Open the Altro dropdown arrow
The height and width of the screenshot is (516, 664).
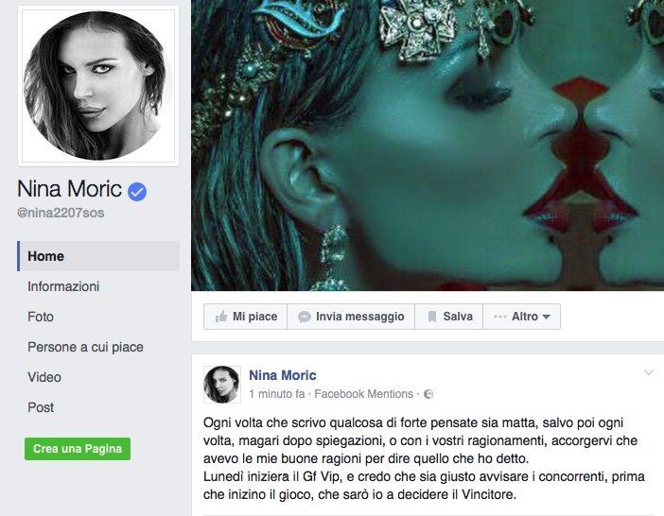click(547, 317)
